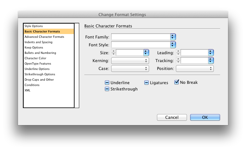Click the Tracking stepper arrows
Image resolution: width=246 pixels, height=150 pixels.
click(178, 61)
